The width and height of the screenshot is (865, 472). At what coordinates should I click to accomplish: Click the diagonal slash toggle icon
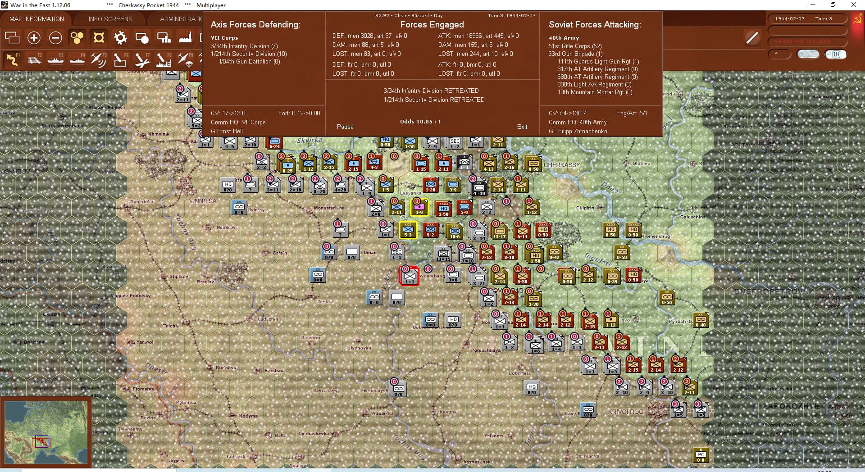(x=752, y=37)
